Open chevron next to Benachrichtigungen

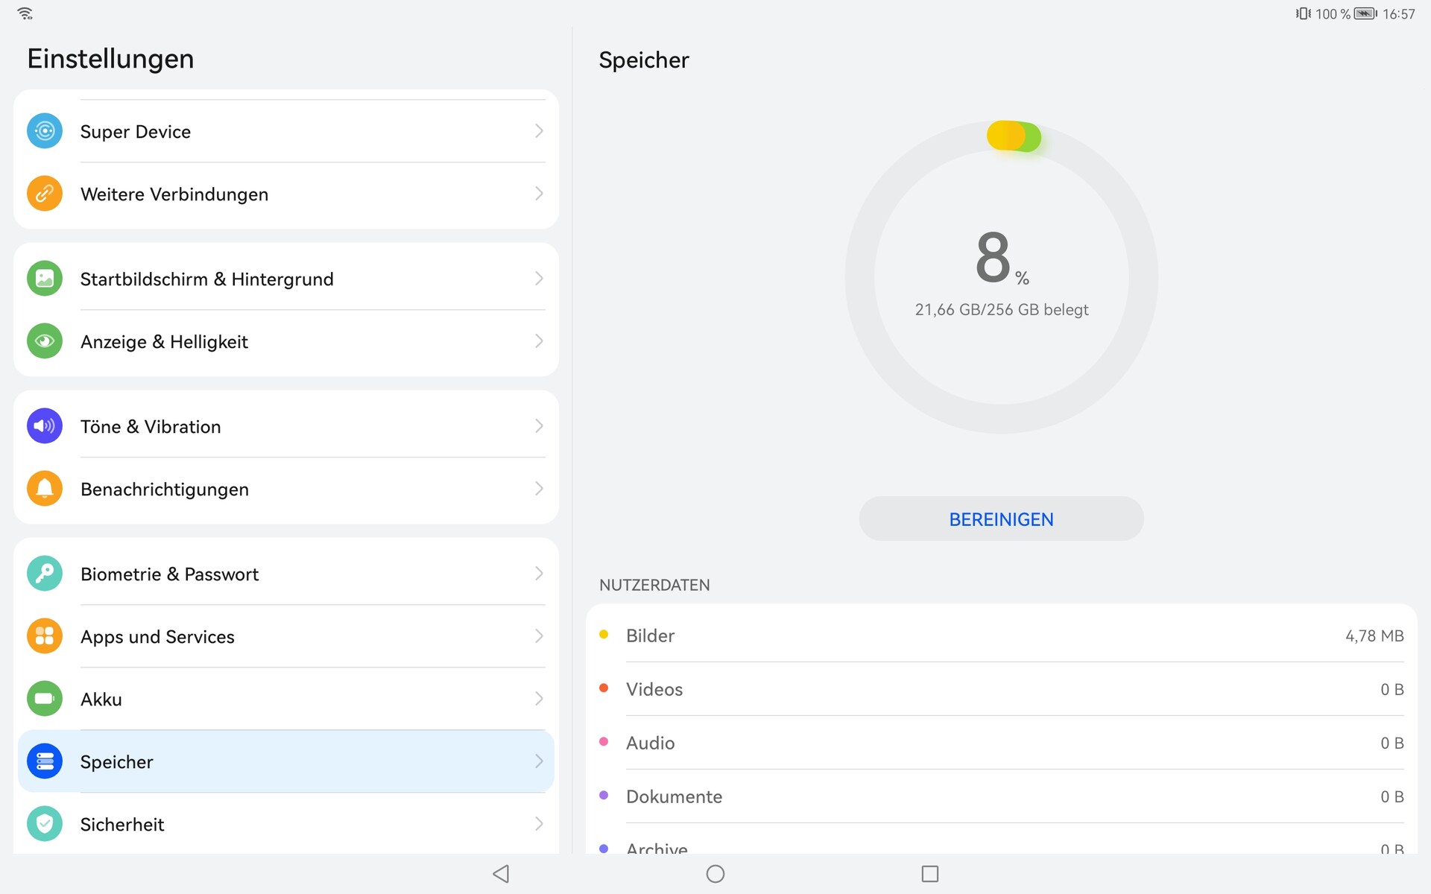tap(539, 489)
